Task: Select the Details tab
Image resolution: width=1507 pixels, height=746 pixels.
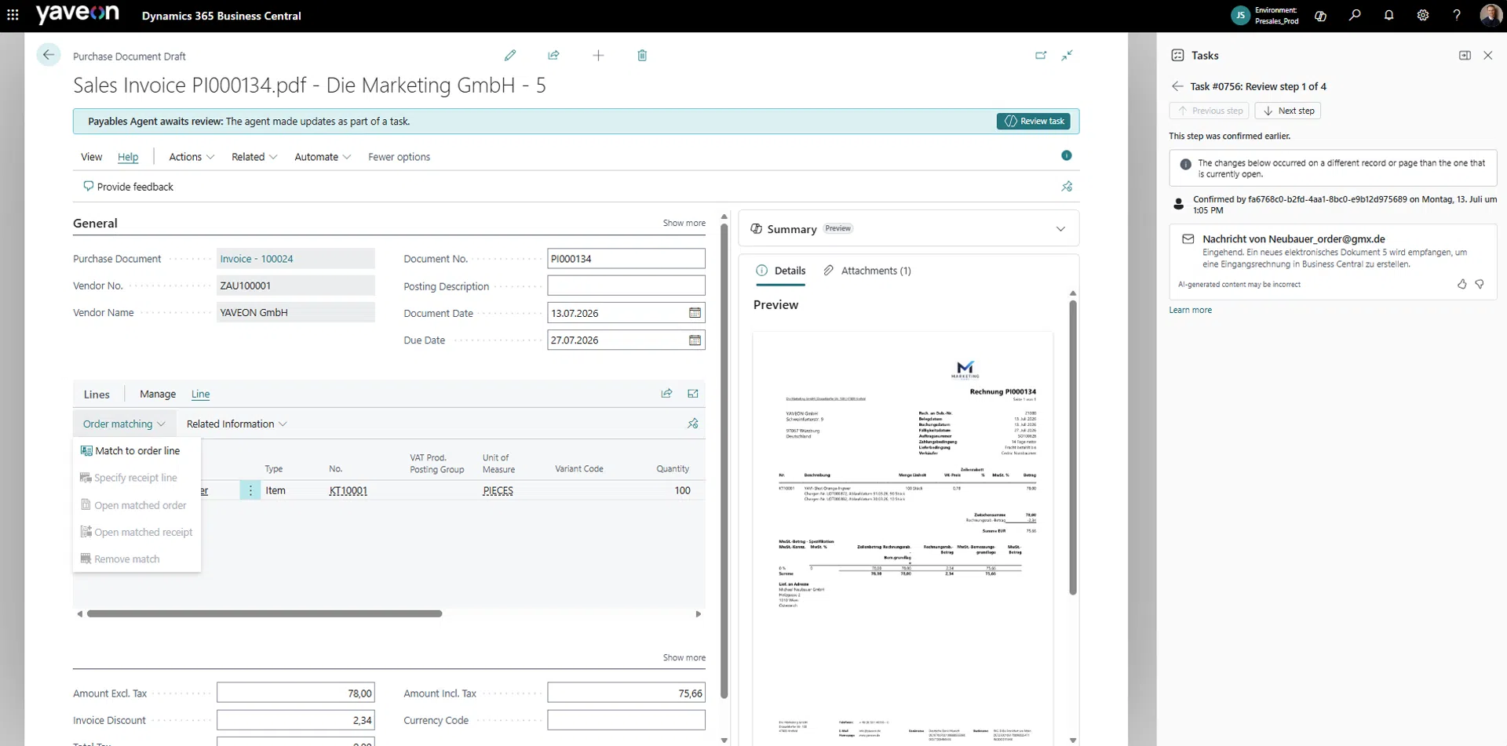Action: [x=781, y=271]
